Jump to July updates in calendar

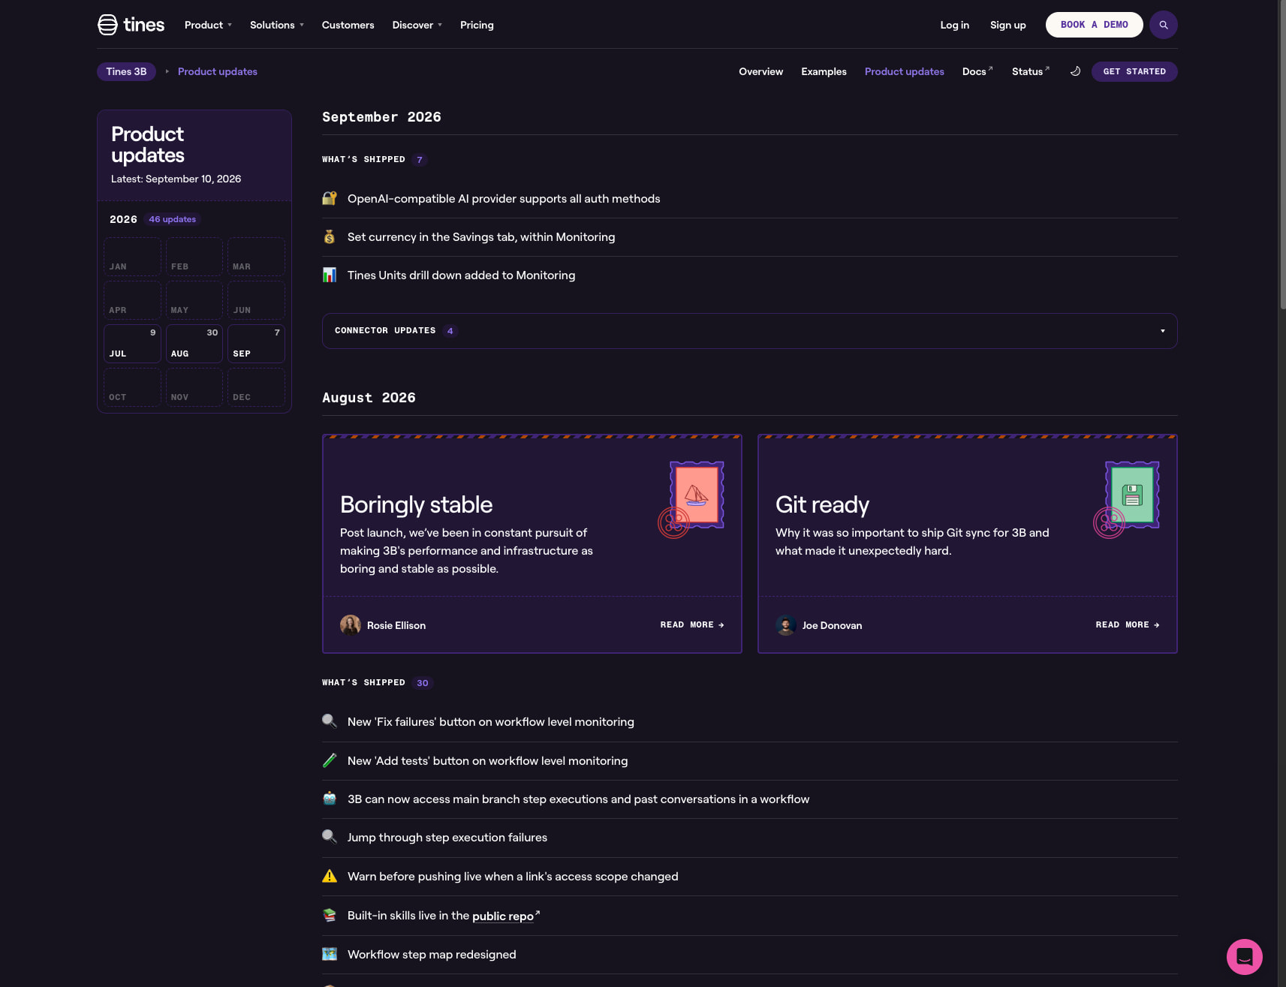(132, 344)
